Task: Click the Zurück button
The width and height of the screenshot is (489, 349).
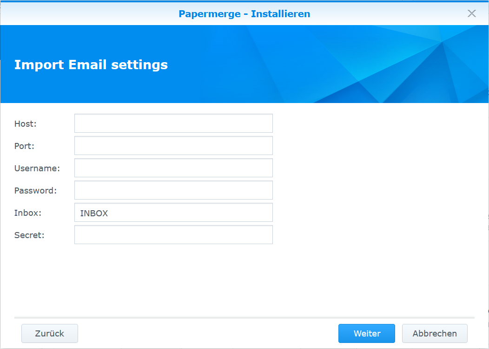Action: coord(49,333)
